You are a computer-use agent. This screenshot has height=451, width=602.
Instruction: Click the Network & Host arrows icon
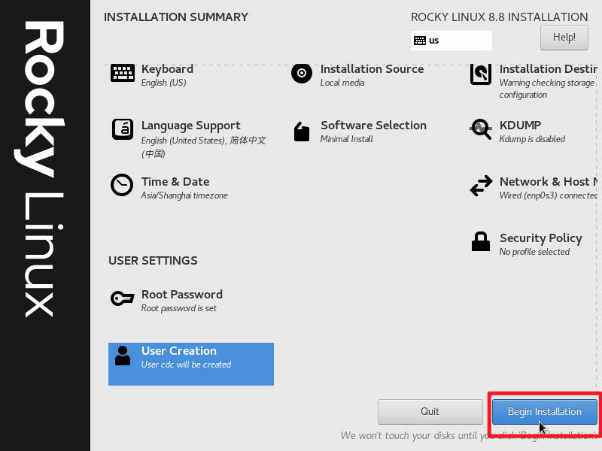(481, 186)
